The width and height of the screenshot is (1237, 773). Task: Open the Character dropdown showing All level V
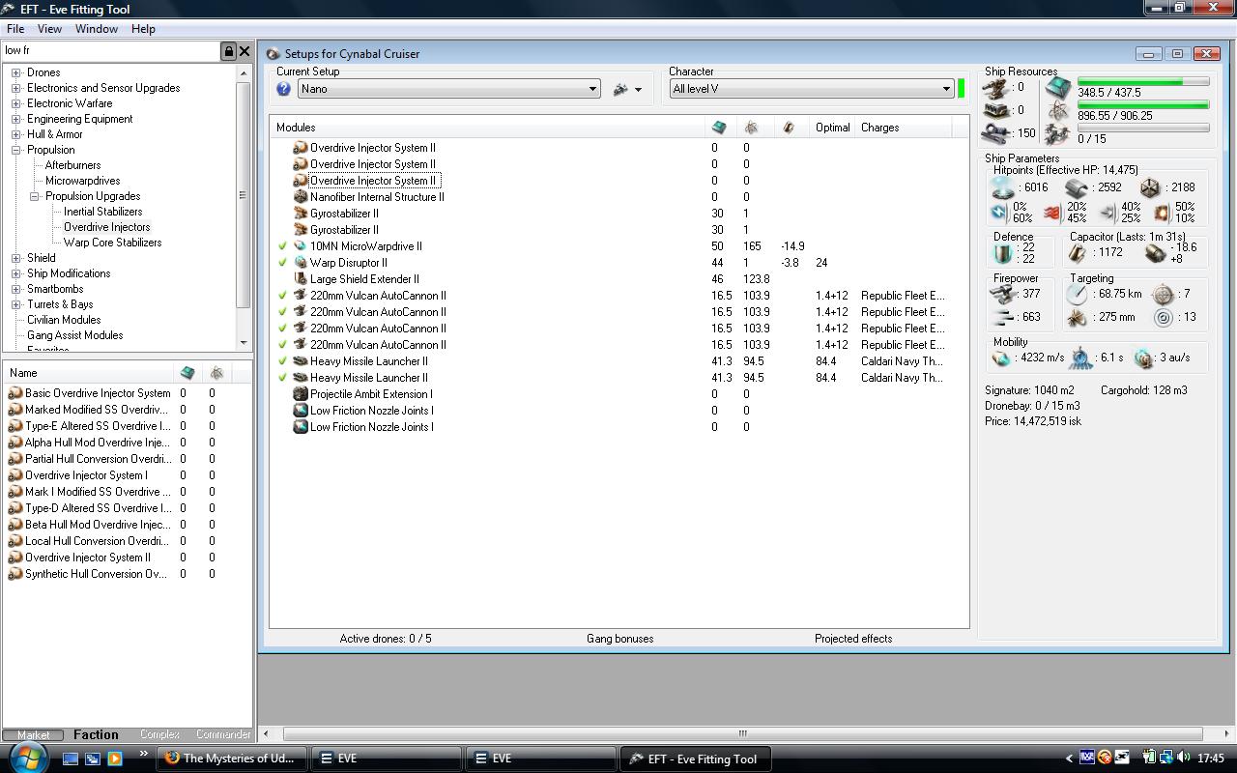coord(812,89)
